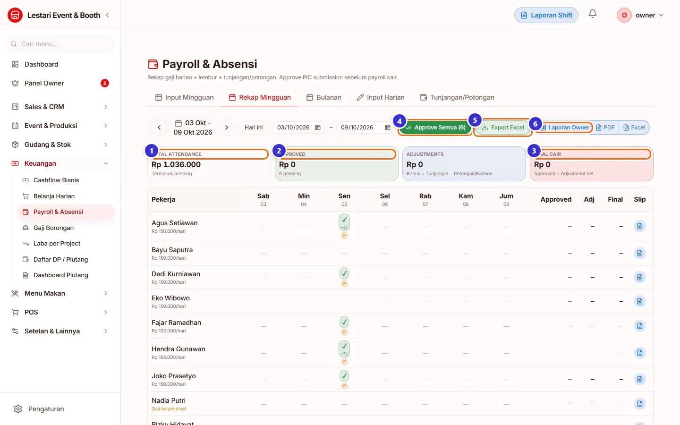Open slip icon for Fajar Ramadhan

point(639,326)
